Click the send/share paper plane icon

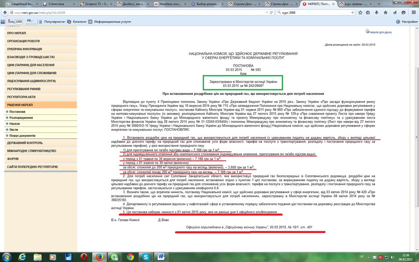(395, 13)
